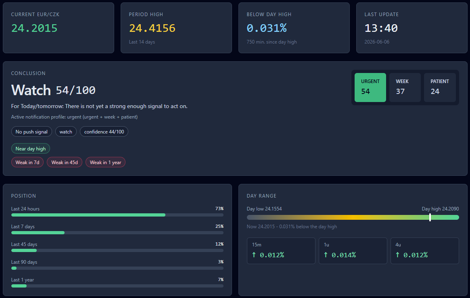470x298 pixels.
Task: Click the 'Weak in 1 year' tag
Action: pos(106,163)
